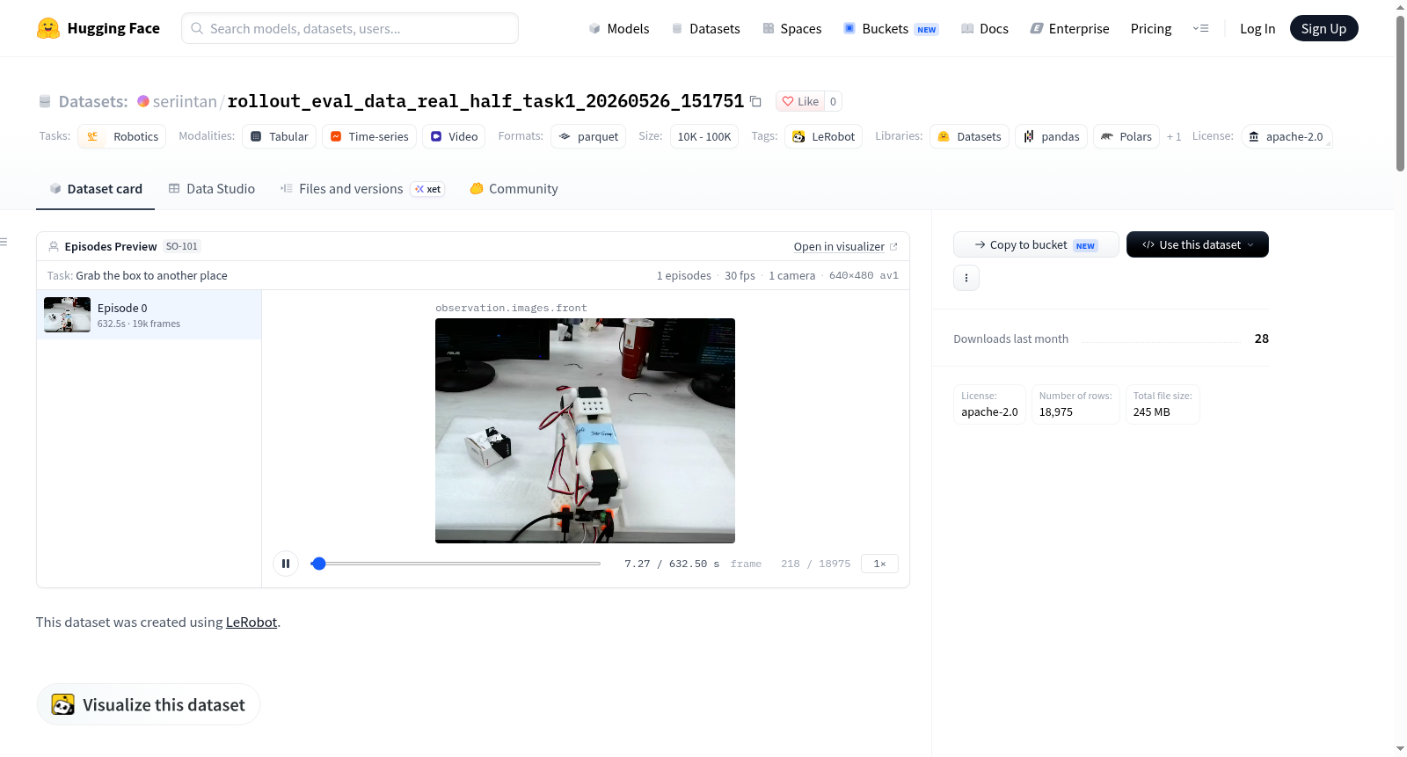Open the Models page
This screenshot has height=757, width=1407.
tap(619, 29)
